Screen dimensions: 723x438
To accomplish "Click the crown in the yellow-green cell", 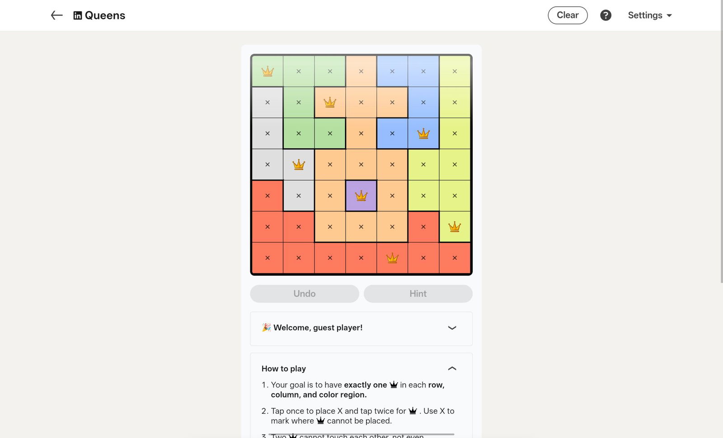I will tap(455, 227).
